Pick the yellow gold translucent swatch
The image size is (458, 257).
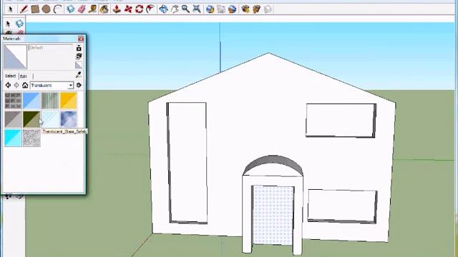[69, 101]
